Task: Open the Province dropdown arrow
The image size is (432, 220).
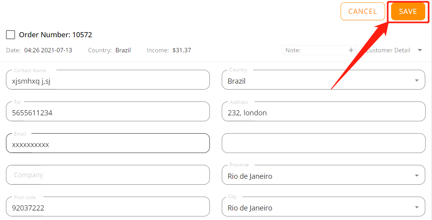Action: [x=417, y=176]
